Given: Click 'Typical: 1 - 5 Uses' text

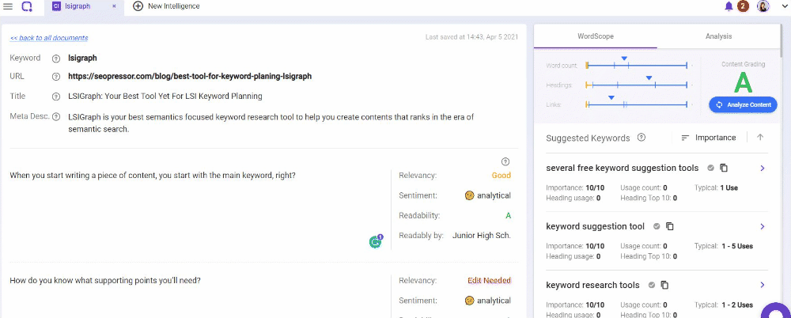Looking at the screenshot, I should click(724, 246).
